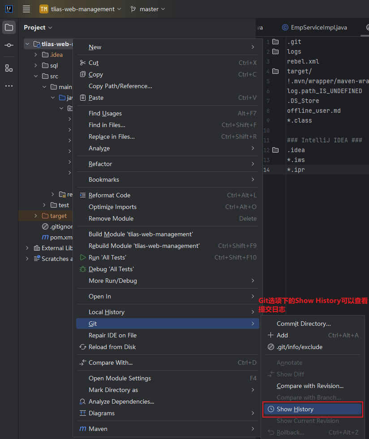This screenshot has height=439, width=369.
Task: Select the pom.xml file in the tree
Action: (57, 238)
